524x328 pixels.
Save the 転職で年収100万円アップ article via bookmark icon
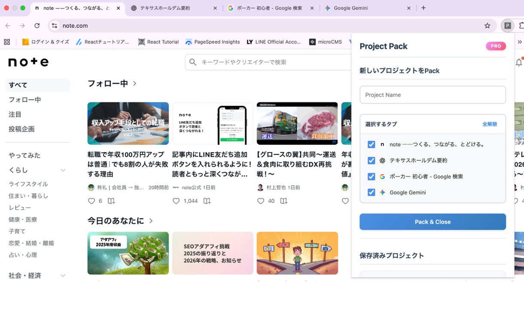tap(111, 201)
